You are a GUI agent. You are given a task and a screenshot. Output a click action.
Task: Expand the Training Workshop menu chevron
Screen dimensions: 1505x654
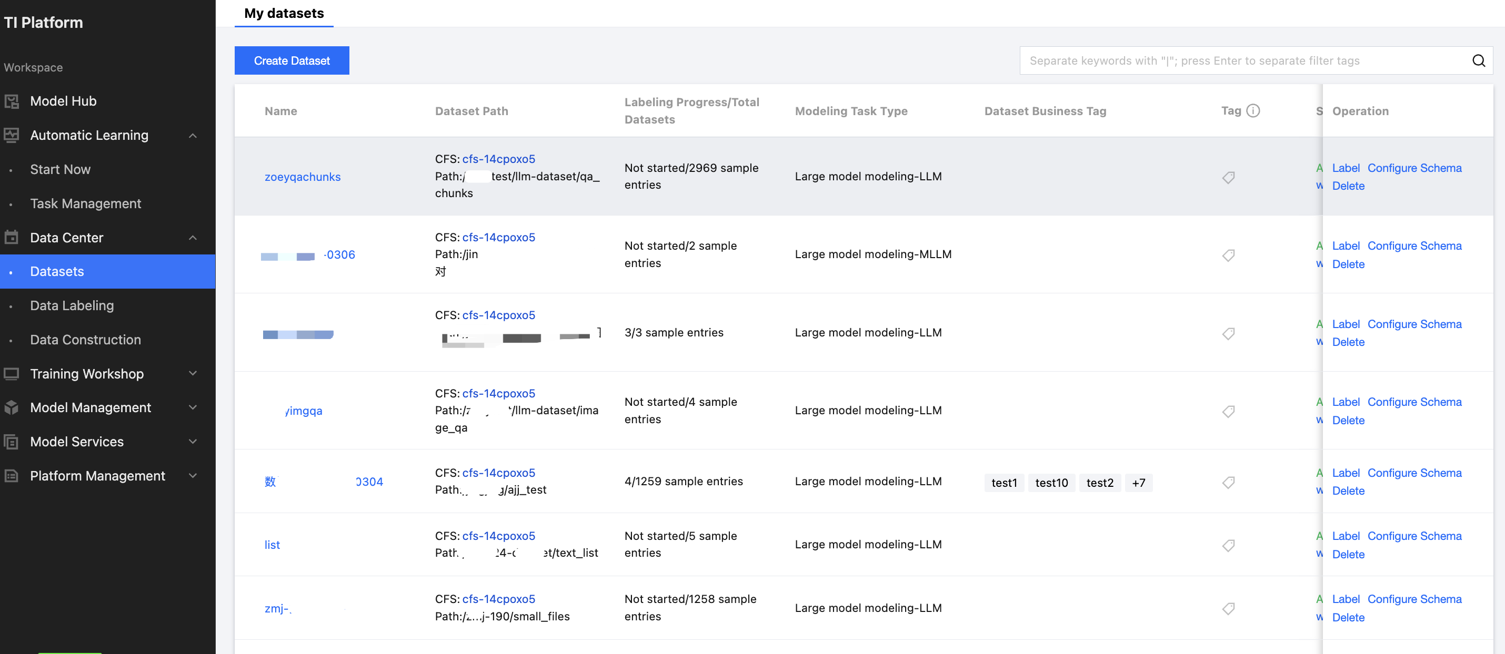pyautogui.click(x=193, y=374)
